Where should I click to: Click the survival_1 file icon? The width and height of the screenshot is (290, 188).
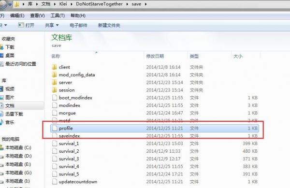[x=55, y=144]
